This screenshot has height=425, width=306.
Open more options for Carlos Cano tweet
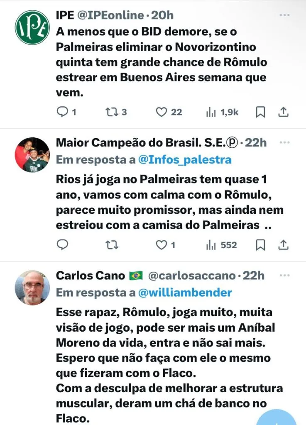point(284,275)
